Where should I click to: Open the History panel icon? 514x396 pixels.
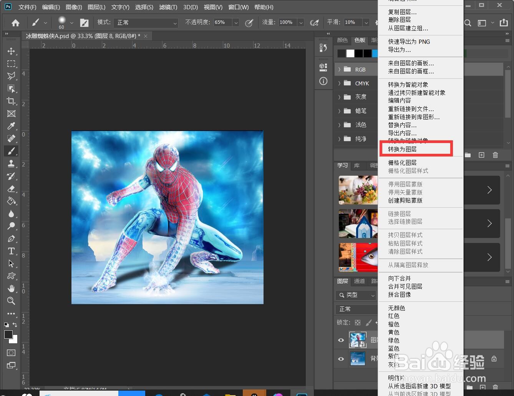[323, 48]
